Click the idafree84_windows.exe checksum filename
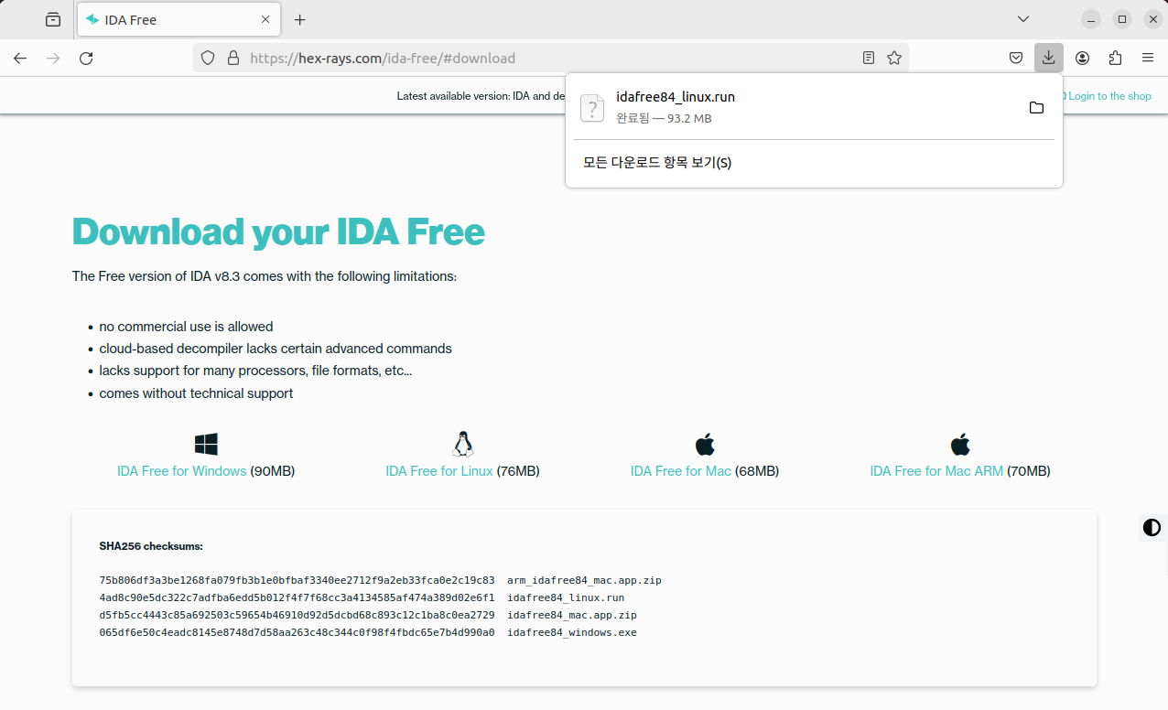This screenshot has height=710, width=1168. pos(572,632)
